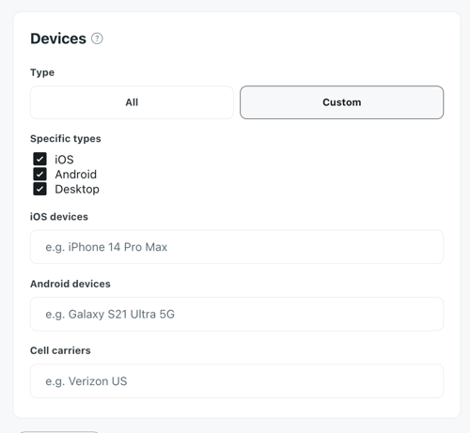Click the Cell carriers field label
This screenshot has height=433, width=470.
point(60,350)
